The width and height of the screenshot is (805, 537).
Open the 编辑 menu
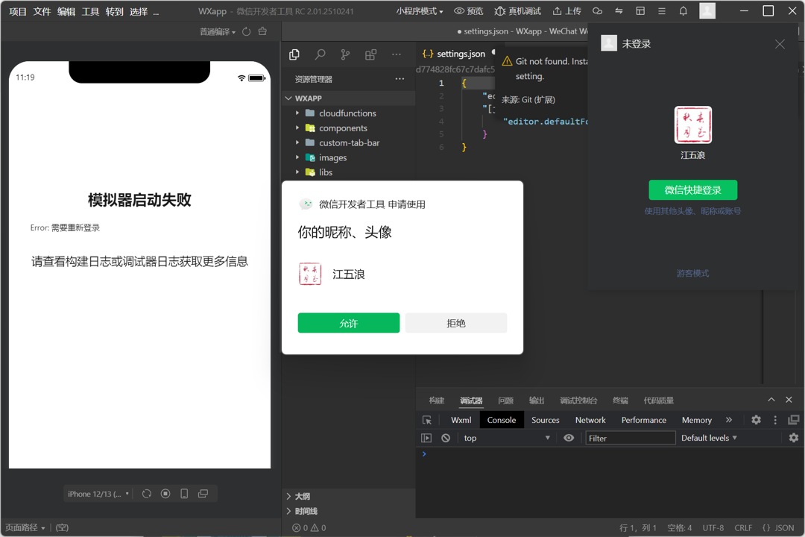(x=66, y=11)
